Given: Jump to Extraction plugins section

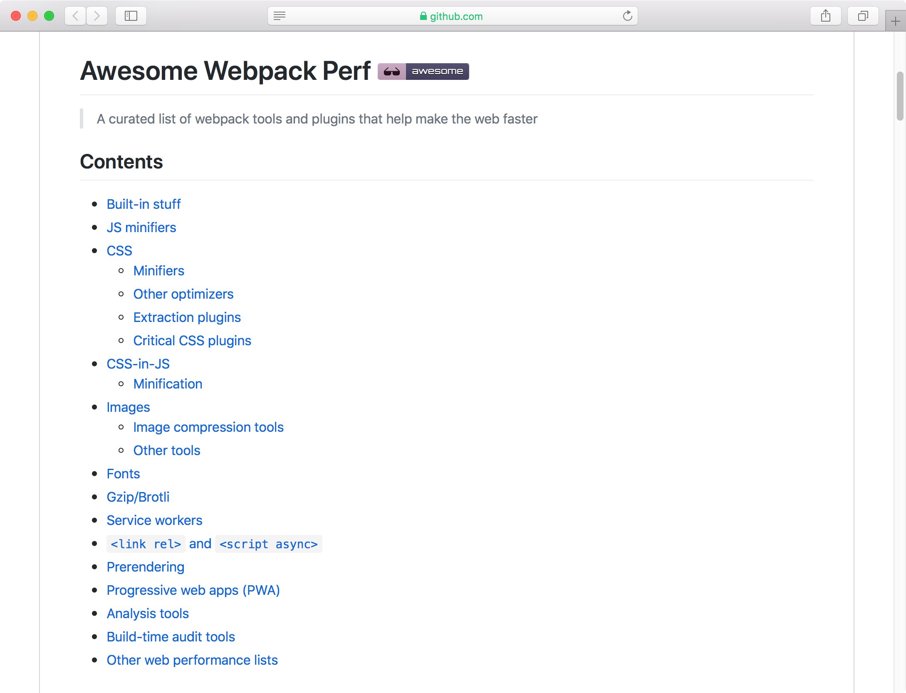Looking at the screenshot, I should (x=187, y=317).
